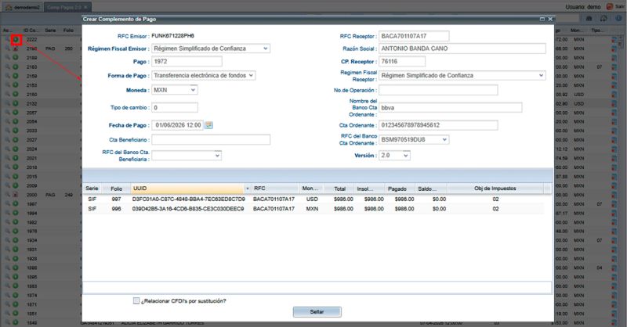Close the Comp Pagos 2.0 tab
Viewport: 627px width, 327px height.
pos(85,7)
